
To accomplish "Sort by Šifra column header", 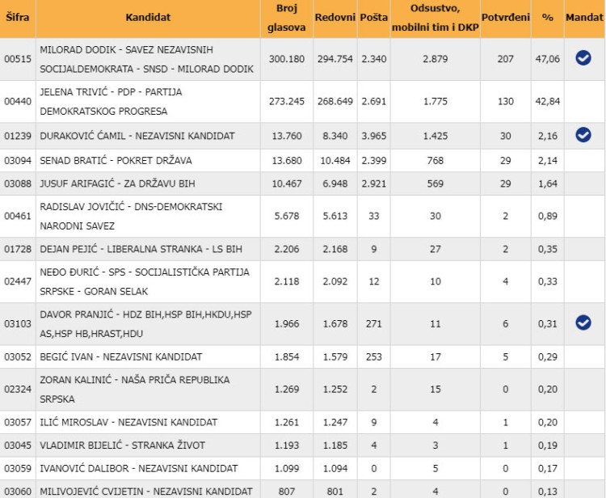I will 16,17.
